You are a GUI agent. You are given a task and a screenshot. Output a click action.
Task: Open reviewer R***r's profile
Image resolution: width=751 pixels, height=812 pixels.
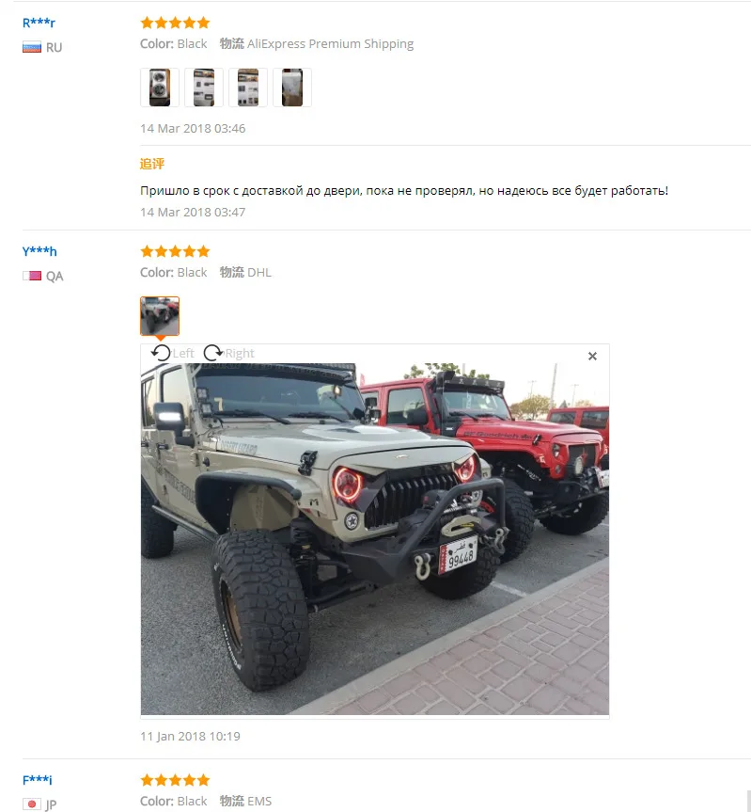pyautogui.click(x=39, y=23)
